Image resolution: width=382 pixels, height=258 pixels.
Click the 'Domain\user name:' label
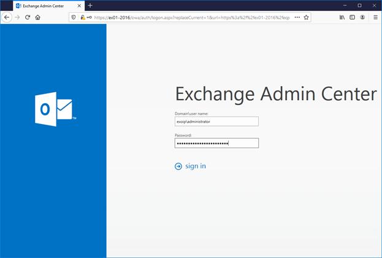(191, 114)
